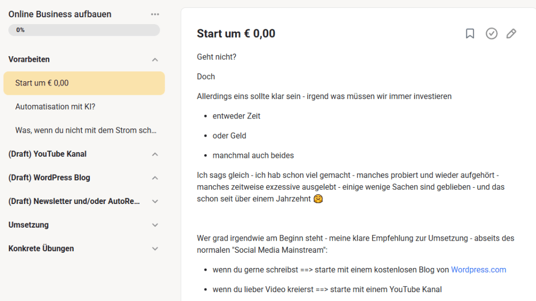Click the (Draft) YouTube Kanal heading
Screen dimensions: 536x301
(x=48, y=154)
